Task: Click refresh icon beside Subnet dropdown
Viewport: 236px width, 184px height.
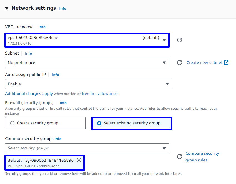Action: [x=180, y=63]
